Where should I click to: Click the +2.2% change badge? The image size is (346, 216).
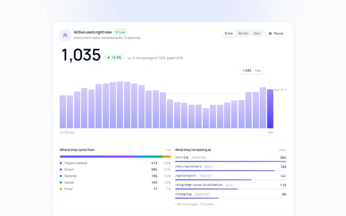(114, 58)
